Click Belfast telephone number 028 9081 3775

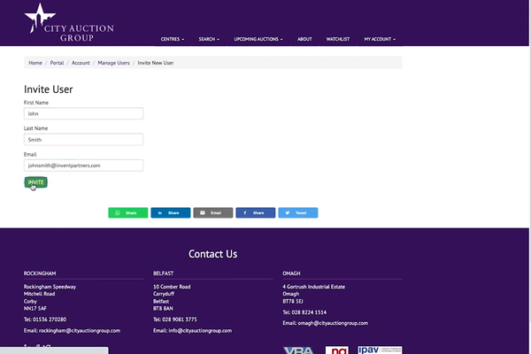pos(180,319)
